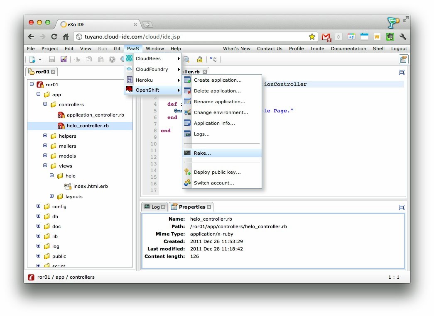Collapse the views folder
Viewport: 434px width, 316px height.
(x=45, y=165)
